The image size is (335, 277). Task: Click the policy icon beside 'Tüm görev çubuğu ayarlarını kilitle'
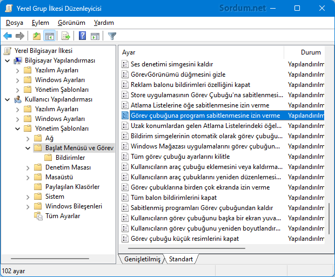click(x=125, y=157)
